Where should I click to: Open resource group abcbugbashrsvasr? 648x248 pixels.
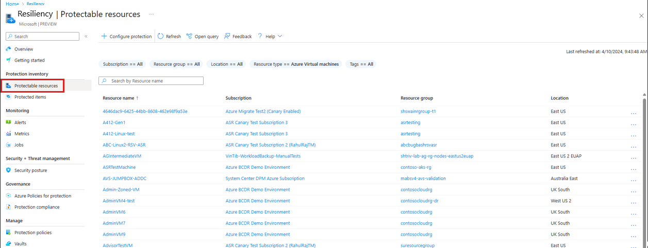click(x=419, y=145)
